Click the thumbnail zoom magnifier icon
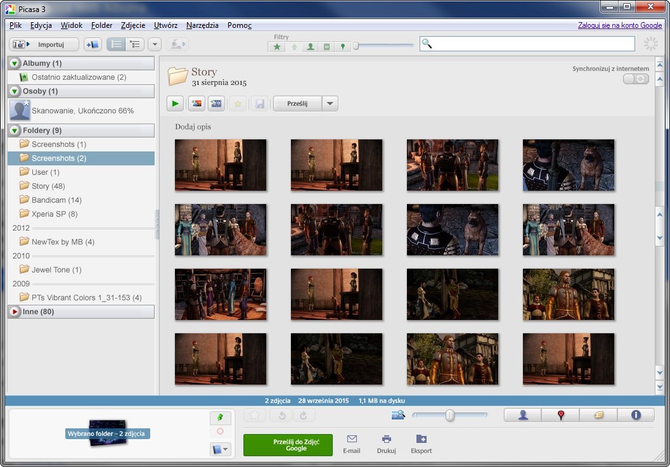This screenshot has width=670, height=467. pos(398,414)
